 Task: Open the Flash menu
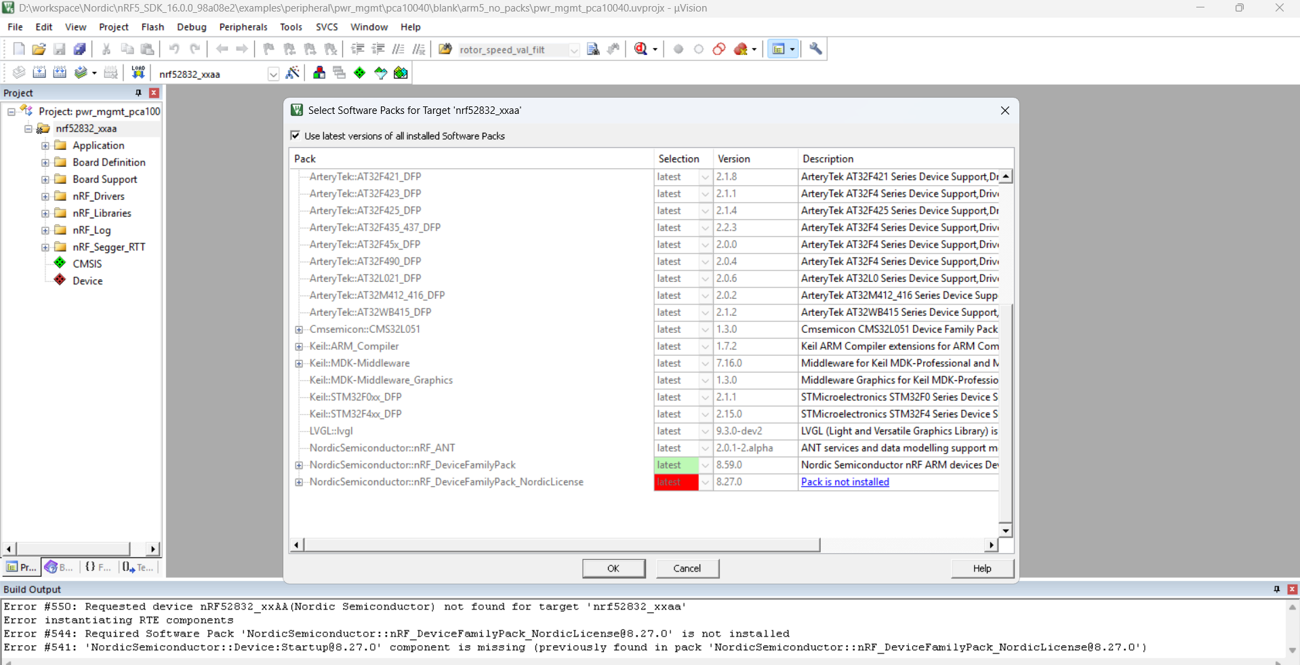(x=153, y=27)
